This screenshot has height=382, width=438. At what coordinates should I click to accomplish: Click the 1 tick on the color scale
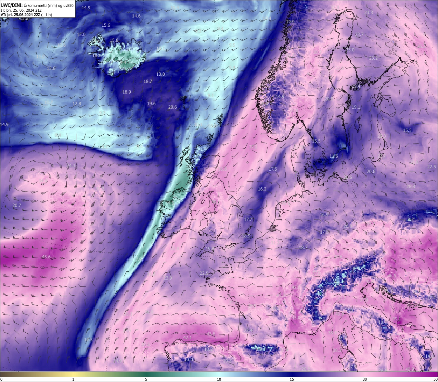point(73,379)
